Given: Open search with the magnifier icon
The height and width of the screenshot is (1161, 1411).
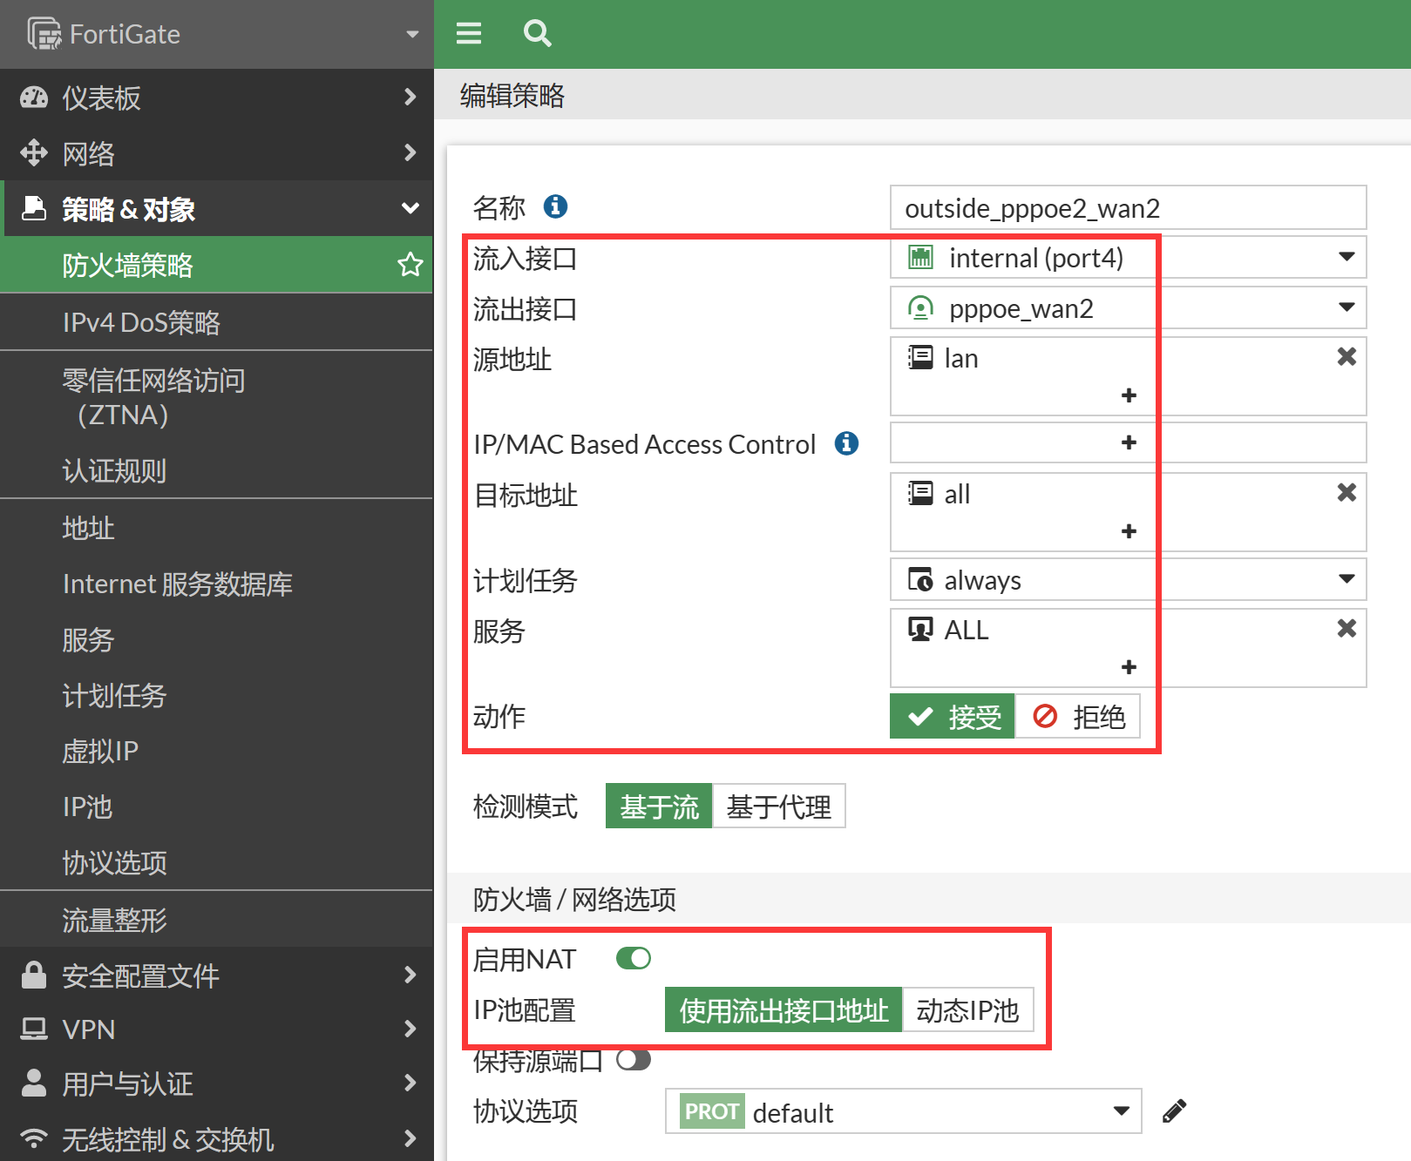Looking at the screenshot, I should (537, 33).
